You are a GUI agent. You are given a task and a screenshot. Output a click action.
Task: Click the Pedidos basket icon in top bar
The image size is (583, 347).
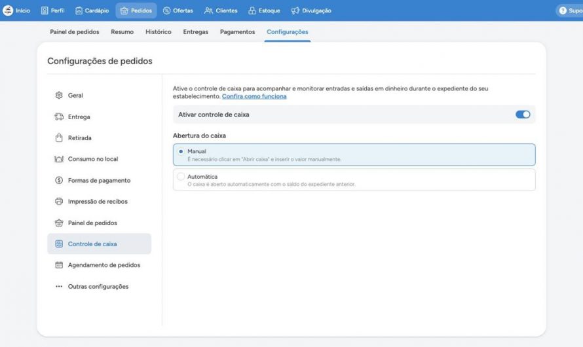[124, 10]
